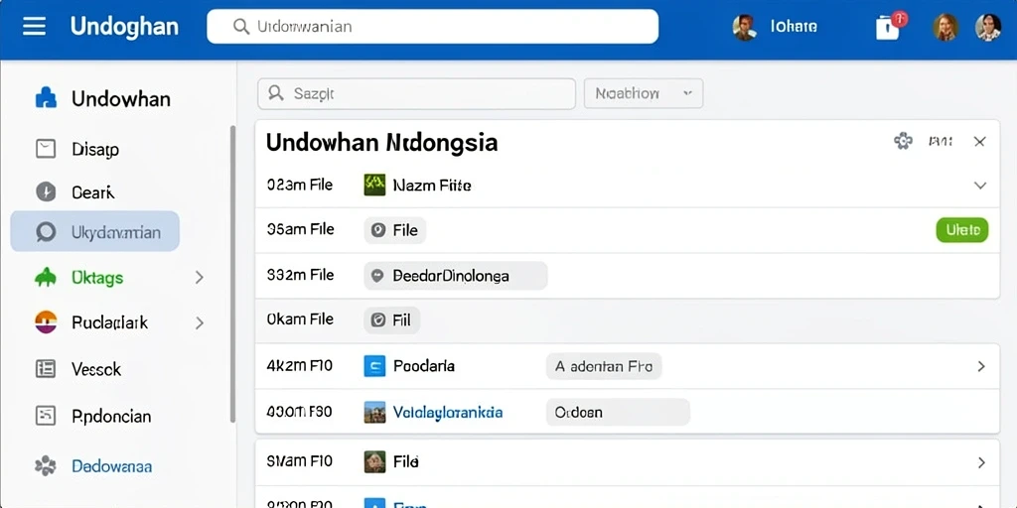Click the Ruclaclark round colored icon
Viewport: 1017px width, 508px height.
(x=46, y=322)
